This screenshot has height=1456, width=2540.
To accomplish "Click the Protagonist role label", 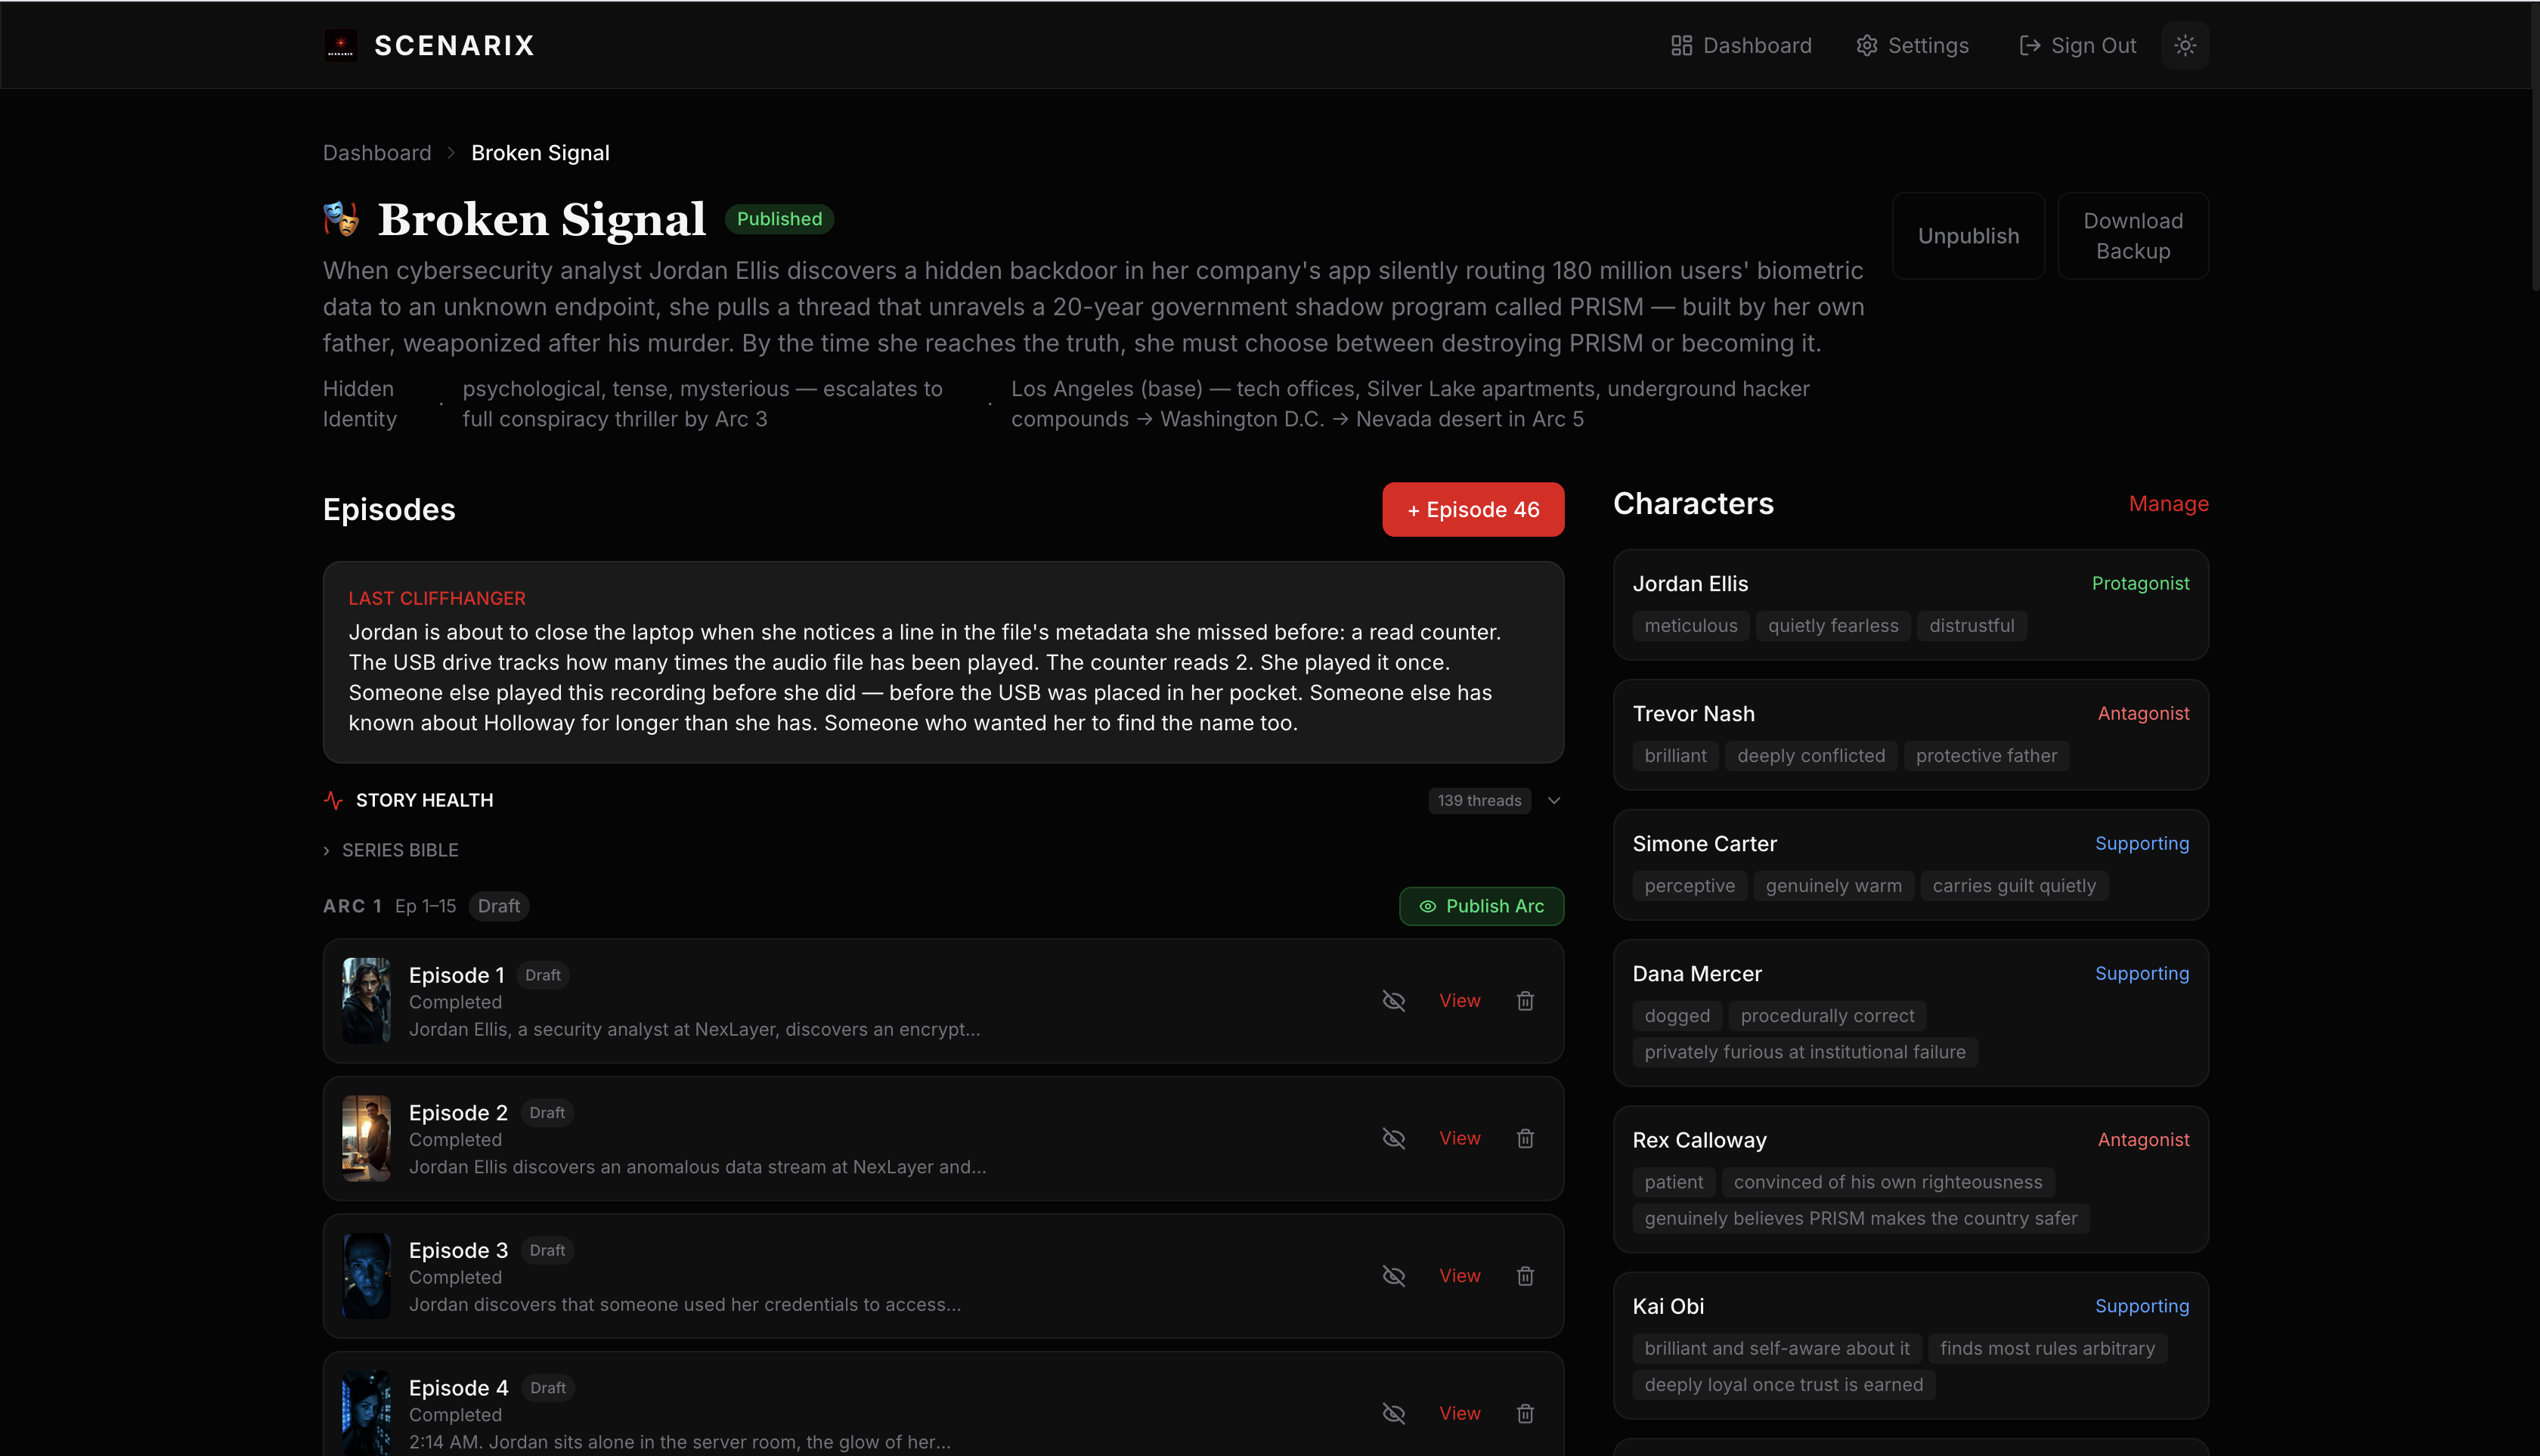I will tap(2140, 583).
